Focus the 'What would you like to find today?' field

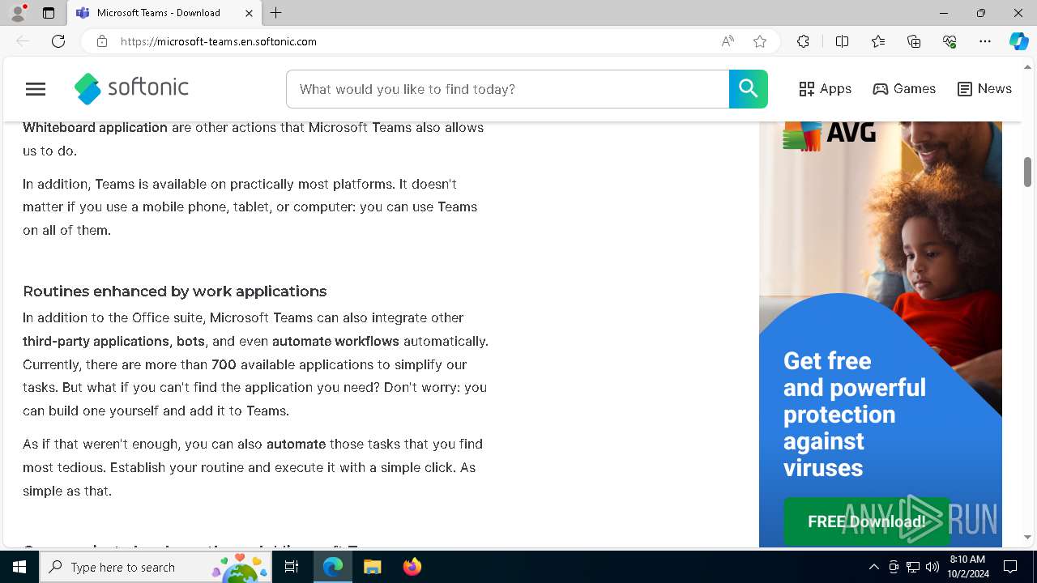click(508, 89)
